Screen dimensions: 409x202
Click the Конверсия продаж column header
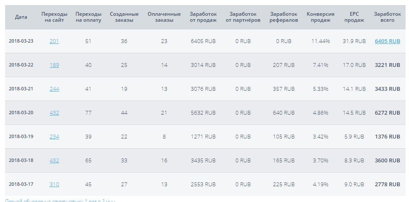coord(320,17)
